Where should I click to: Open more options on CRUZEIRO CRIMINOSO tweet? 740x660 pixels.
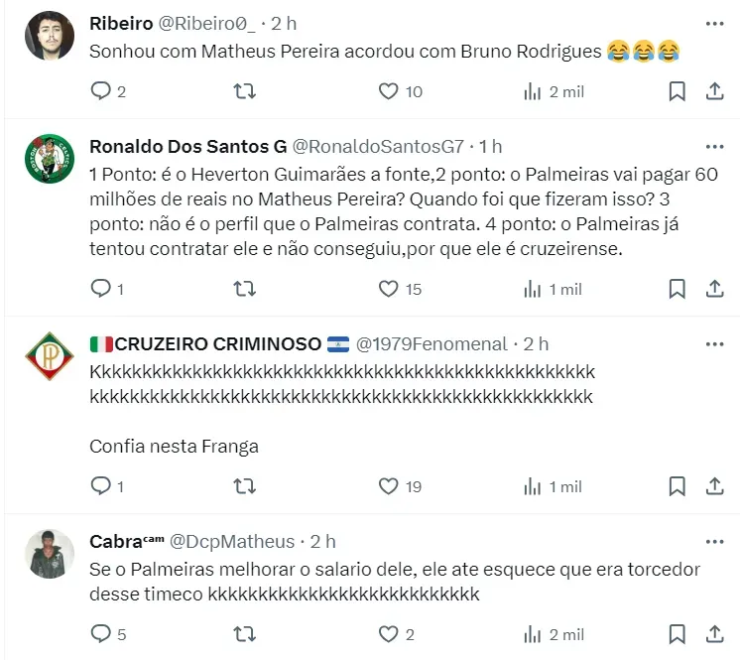(x=714, y=343)
